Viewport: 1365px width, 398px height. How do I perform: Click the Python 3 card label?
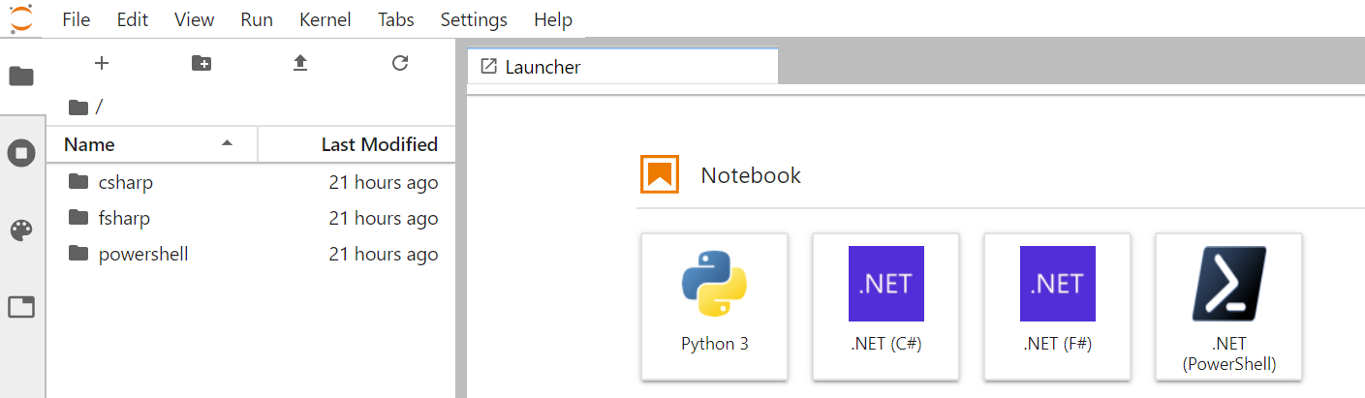click(715, 344)
